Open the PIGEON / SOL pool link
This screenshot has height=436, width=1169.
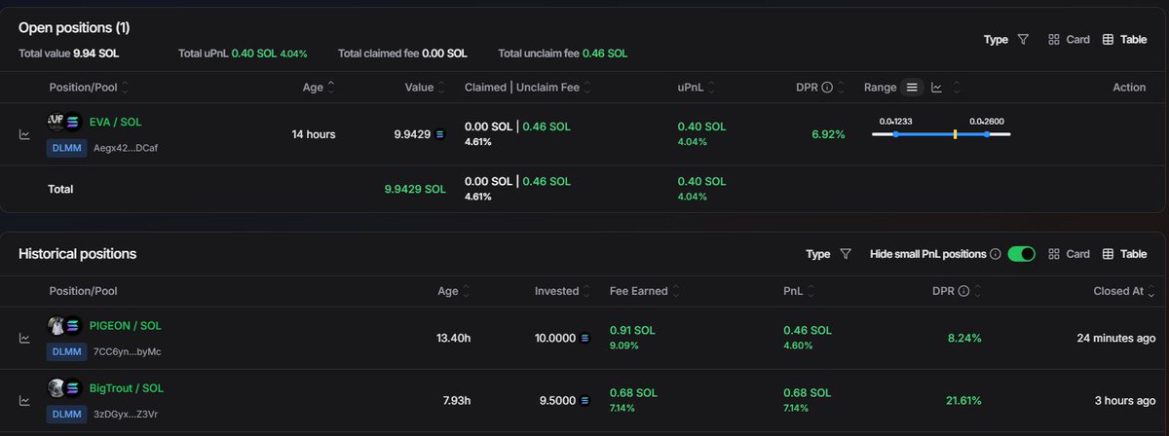point(126,326)
